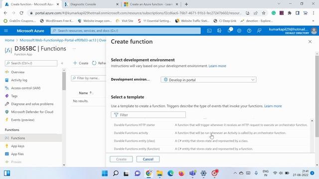Collapse the function app sidebar menu

(x=62, y=63)
